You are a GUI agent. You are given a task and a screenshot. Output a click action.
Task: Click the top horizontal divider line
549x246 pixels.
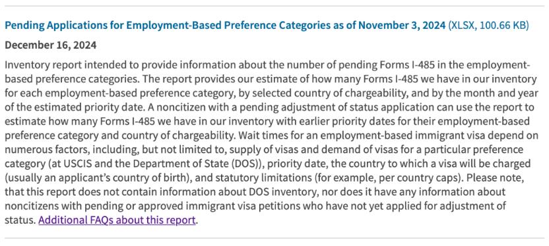(x=274, y=6)
